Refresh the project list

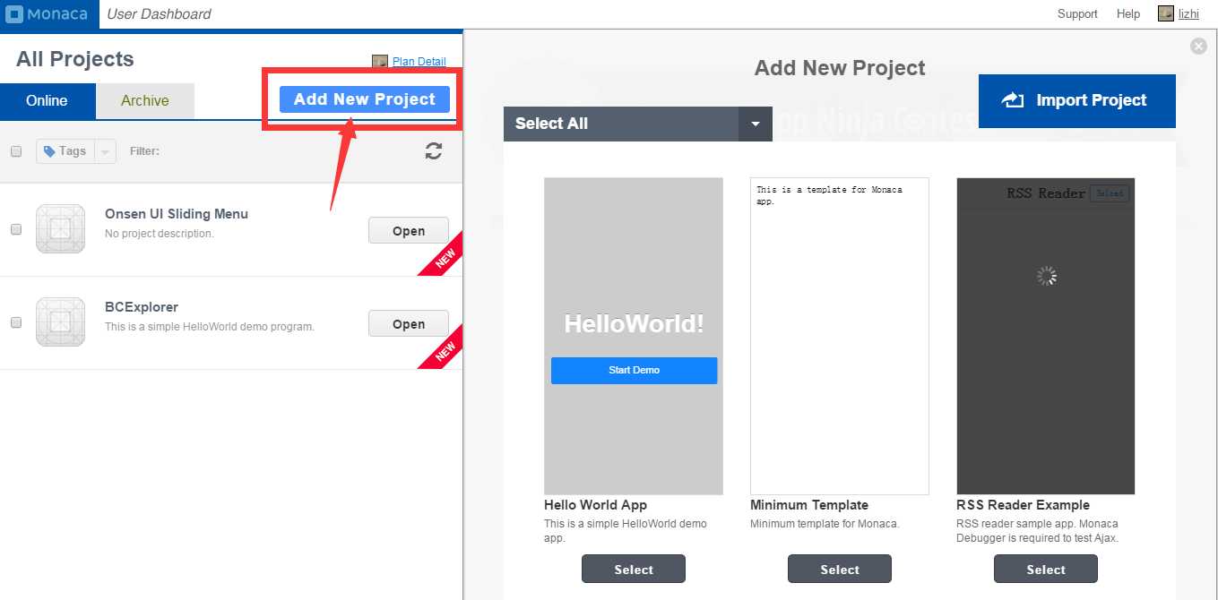pyautogui.click(x=434, y=151)
